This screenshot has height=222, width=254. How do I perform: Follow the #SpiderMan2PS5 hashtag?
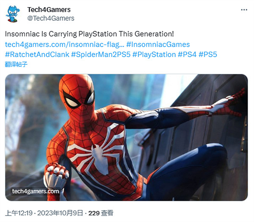click(101, 55)
